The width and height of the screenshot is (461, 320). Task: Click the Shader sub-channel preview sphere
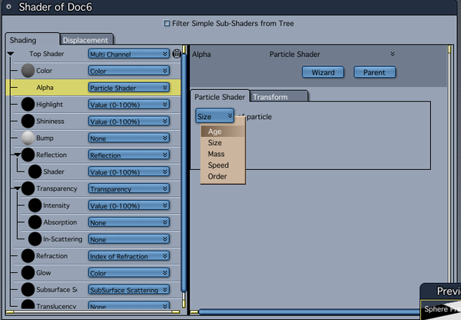(35, 172)
